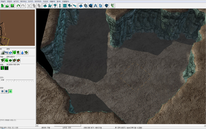This screenshot has height=129, width=206.
Task: Click icon left of Test Document
Action: 106,6
